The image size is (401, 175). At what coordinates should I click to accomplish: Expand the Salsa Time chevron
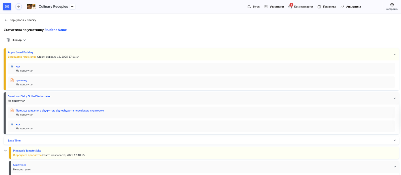(x=395, y=140)
